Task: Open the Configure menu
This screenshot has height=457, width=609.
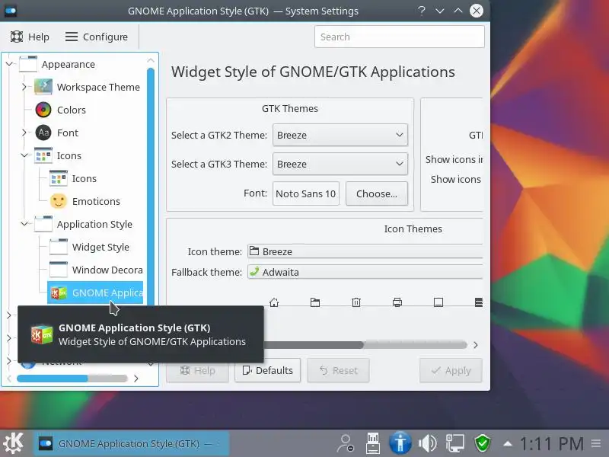Action: pyautogui.click(x=97, y=37)
